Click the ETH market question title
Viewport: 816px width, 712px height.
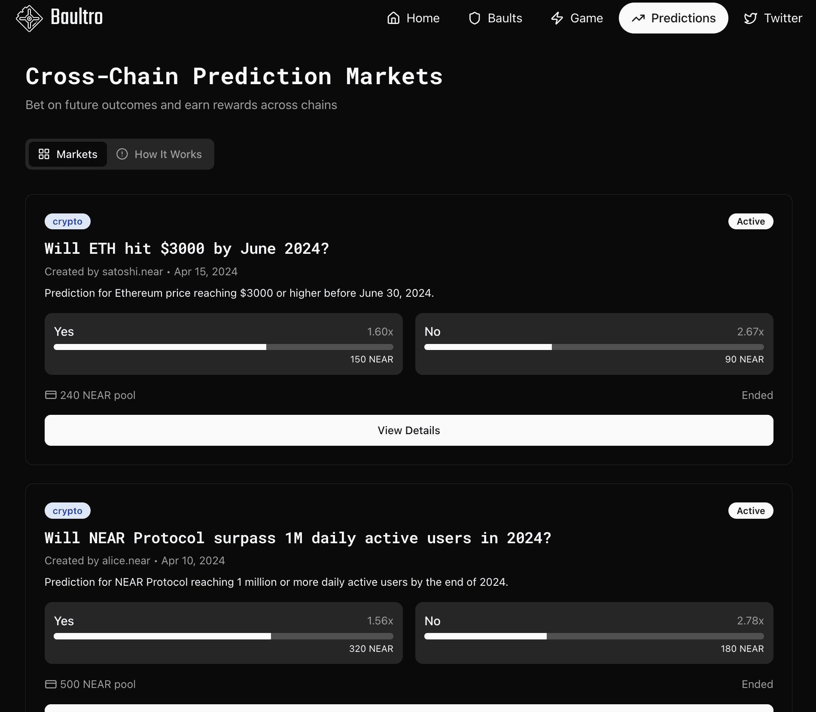(186, 248)
